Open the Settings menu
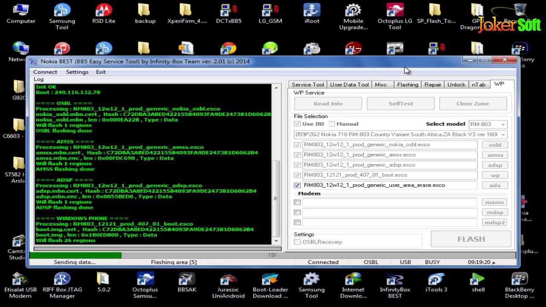This screenshot has height=307, width=546. click(77, 72)
